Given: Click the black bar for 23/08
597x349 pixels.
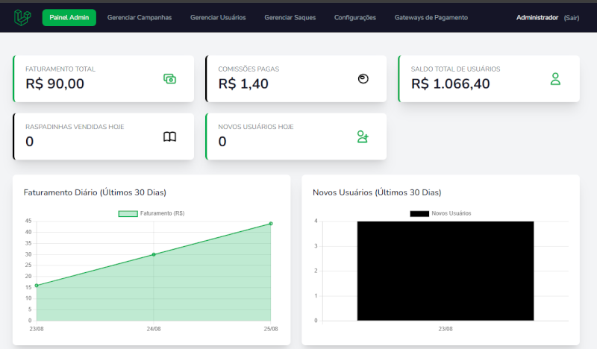Looking at the screenshot, I should 446,271.
